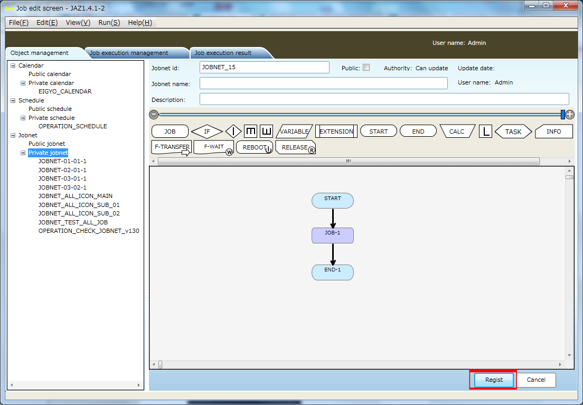Click inside the Description field
The height and width of the screenshot is (405, 583).
click(384, 99)
